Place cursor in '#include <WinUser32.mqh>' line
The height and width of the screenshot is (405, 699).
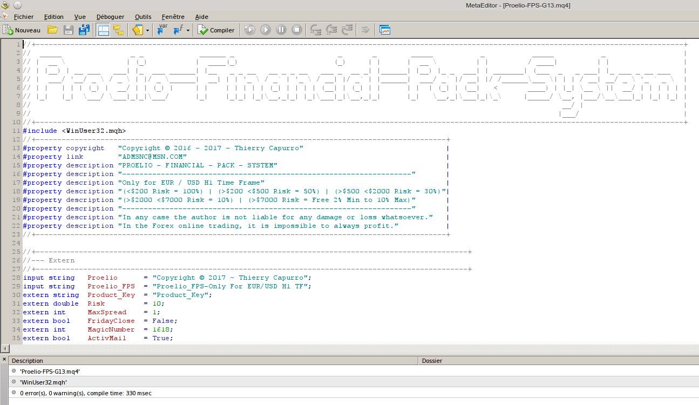74,131
